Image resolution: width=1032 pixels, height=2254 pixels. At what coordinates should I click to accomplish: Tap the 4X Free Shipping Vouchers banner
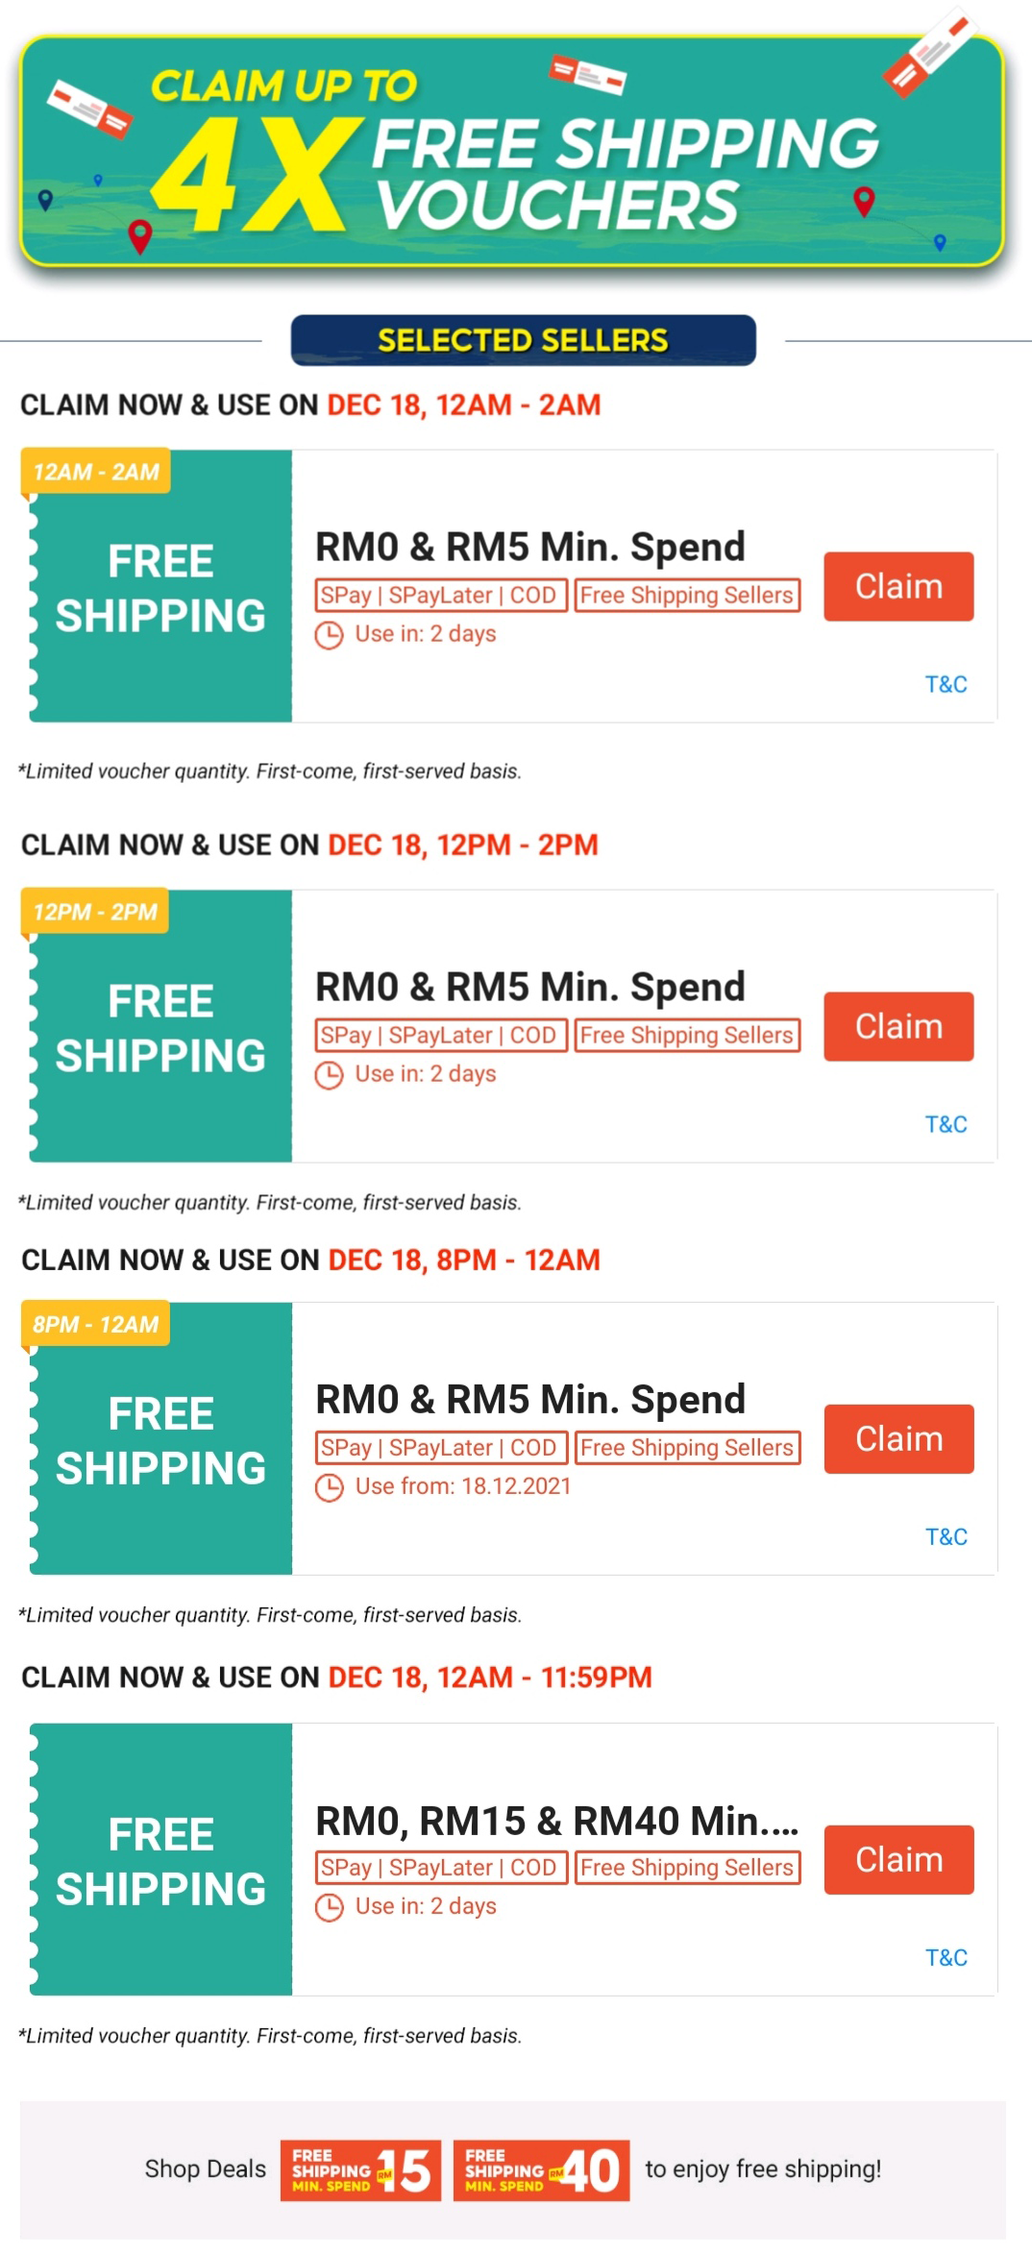pyautogui.click(x=512, y=151)
